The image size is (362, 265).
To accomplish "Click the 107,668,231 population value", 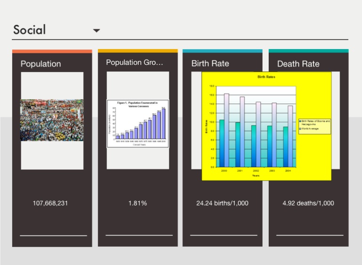I will point(52,203).
